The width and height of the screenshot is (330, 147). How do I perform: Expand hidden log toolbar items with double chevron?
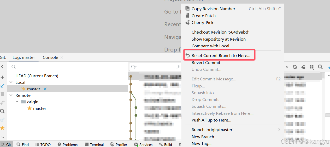(x=287, y=67)
